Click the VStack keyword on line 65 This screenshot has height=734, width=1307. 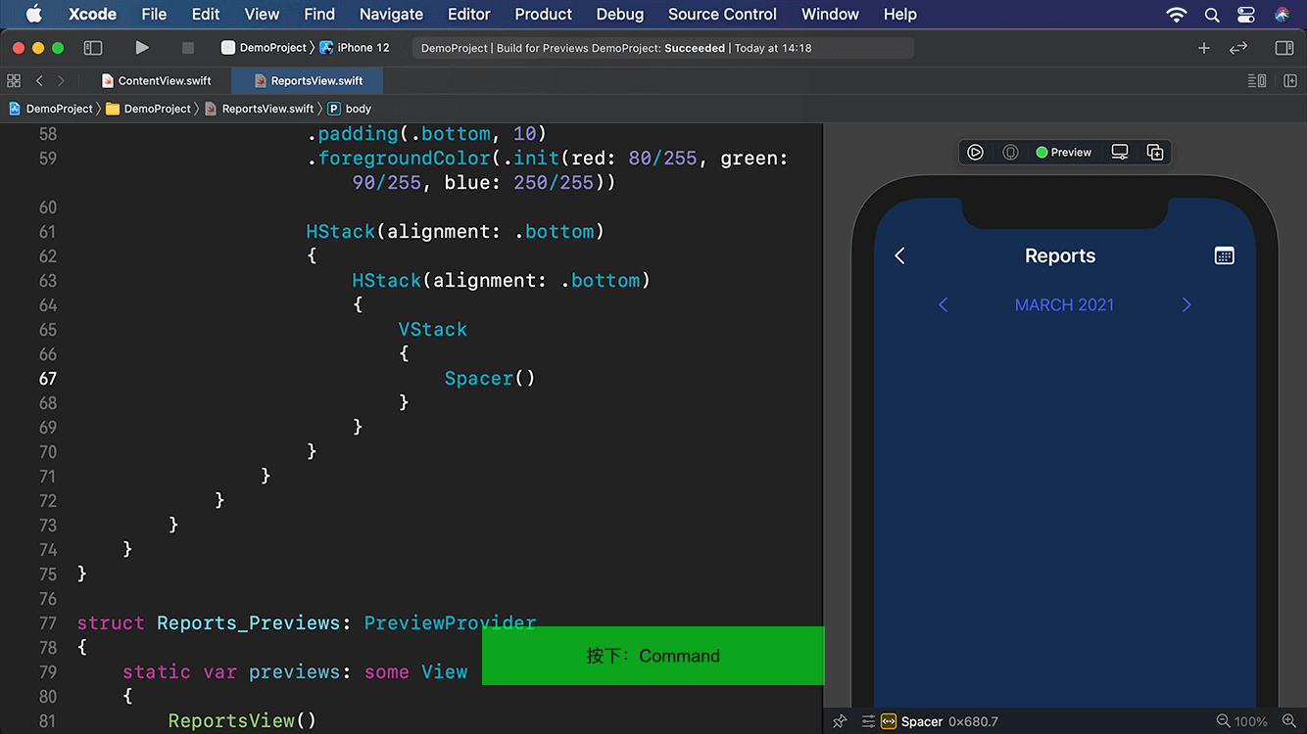click(432, 329)
